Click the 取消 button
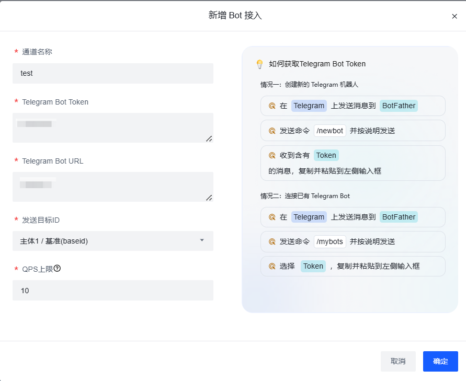 coord(398,361)
